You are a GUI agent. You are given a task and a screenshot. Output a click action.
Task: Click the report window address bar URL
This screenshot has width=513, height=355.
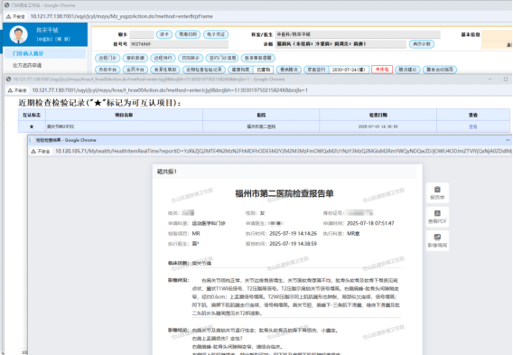283,151
